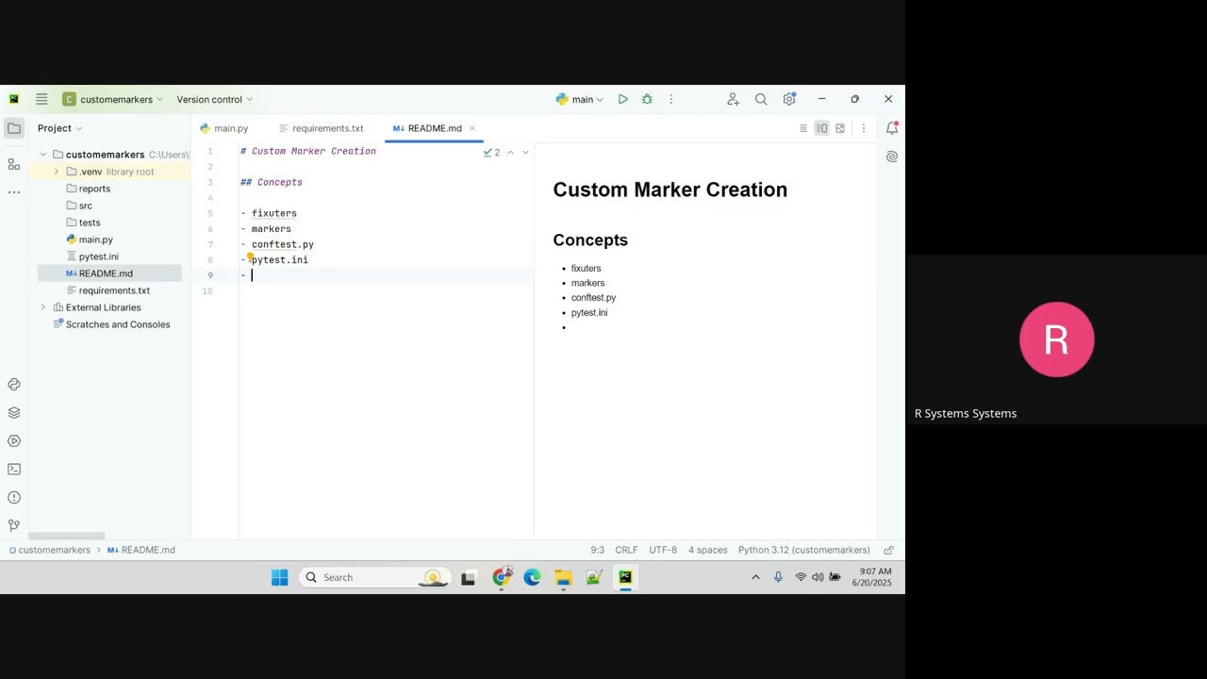Open IDE settings gear

tap(789, 99)
